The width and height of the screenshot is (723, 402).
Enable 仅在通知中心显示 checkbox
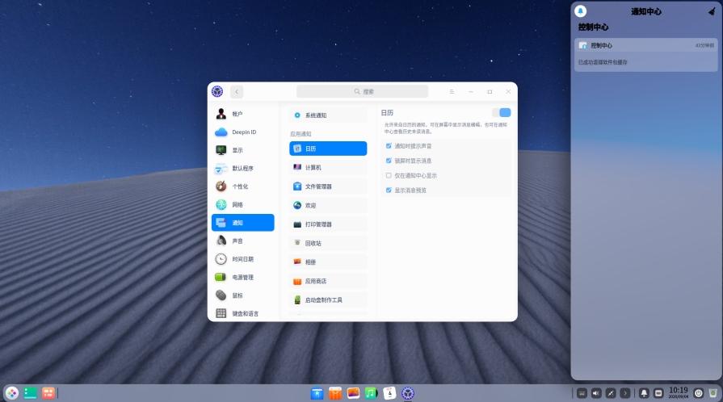389,175
